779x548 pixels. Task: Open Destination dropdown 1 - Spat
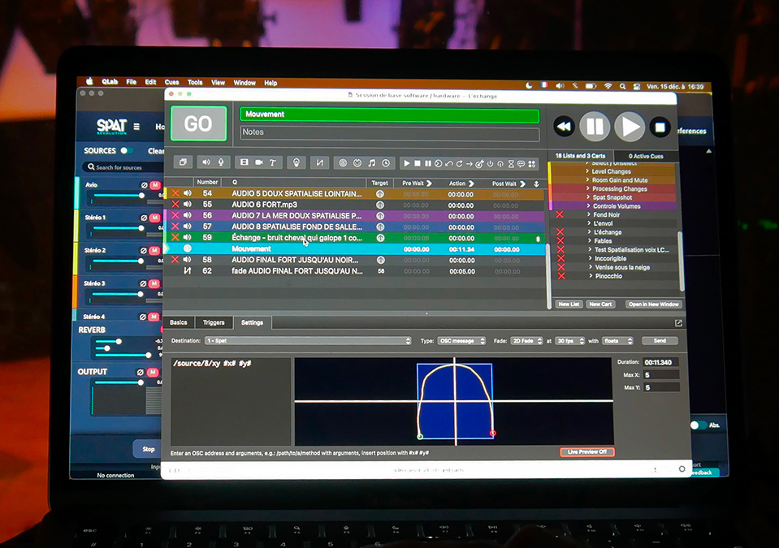(x=308, y=341)
